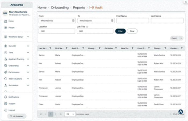Viewport: 188px width, 121px height.
Task: Open the From date calendar picker
Action: [73, 20]
